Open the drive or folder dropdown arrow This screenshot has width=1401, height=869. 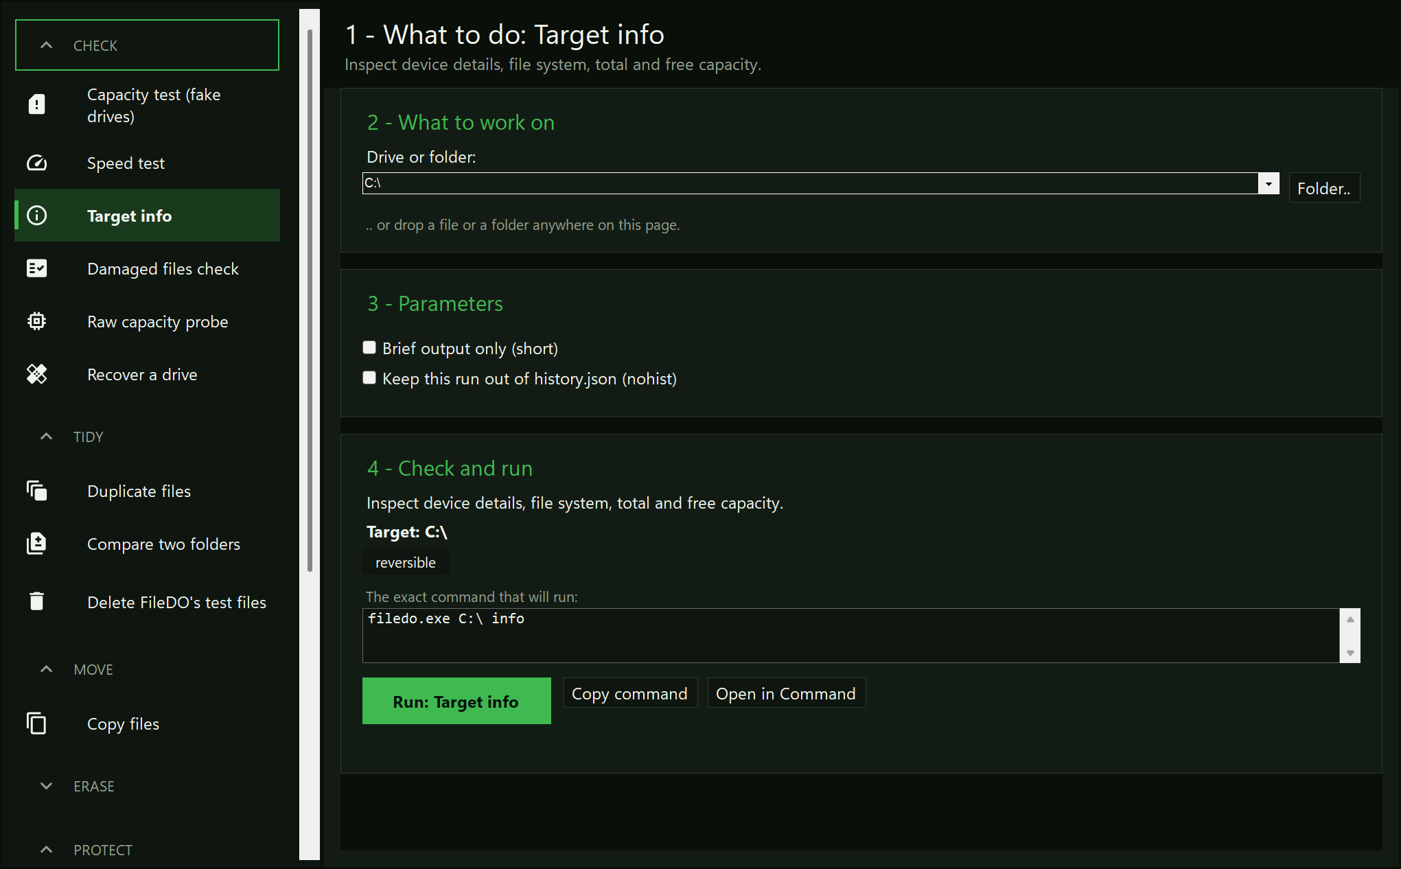1269,183
